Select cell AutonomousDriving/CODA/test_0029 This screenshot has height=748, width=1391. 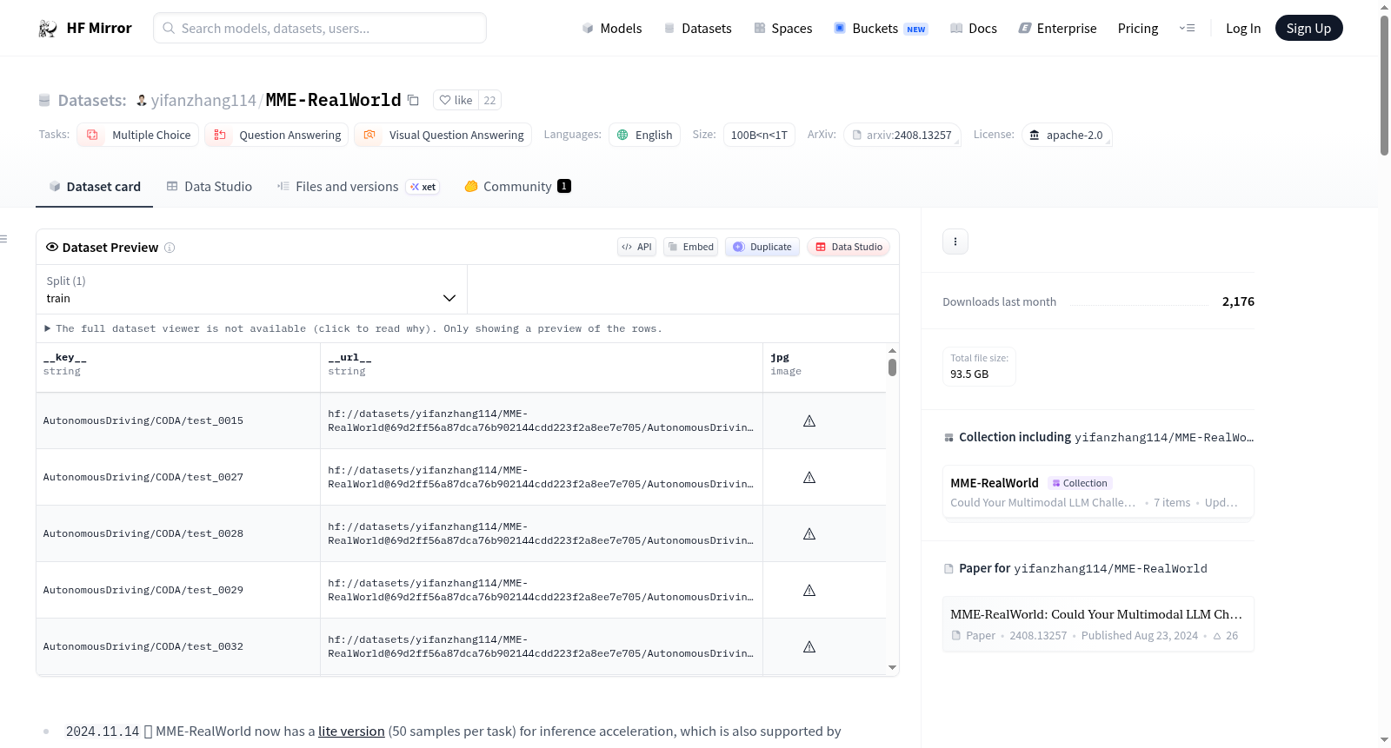pos(178,591)
